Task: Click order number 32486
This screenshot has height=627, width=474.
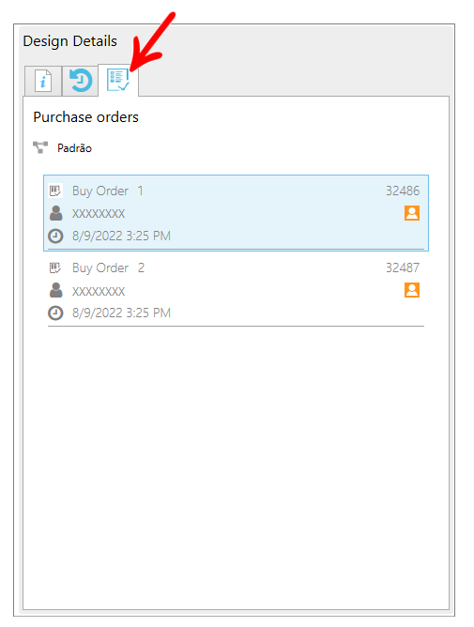Action: coord(403,191)
